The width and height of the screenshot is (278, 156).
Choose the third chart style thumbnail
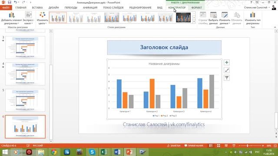(94, 17)
